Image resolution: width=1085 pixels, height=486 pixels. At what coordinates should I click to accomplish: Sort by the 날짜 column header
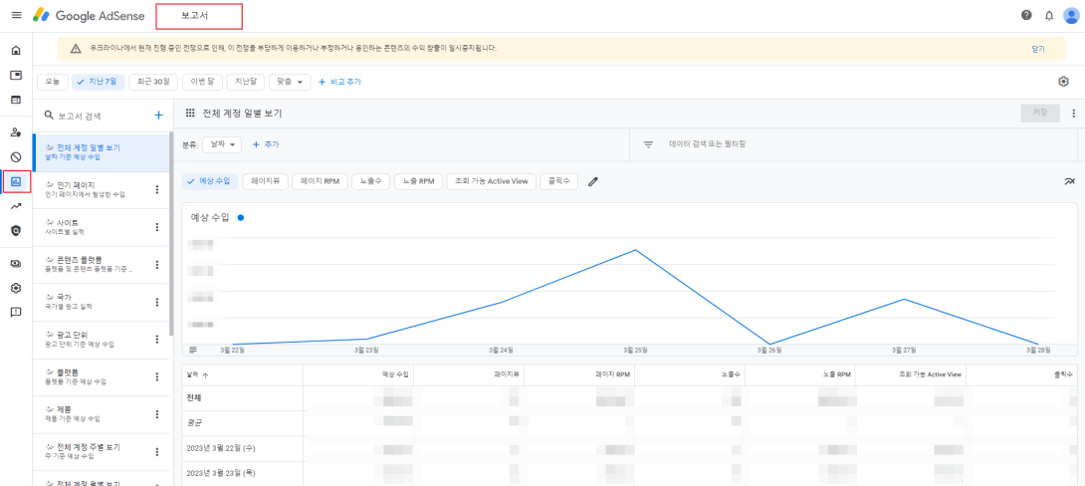pos(197,374)
